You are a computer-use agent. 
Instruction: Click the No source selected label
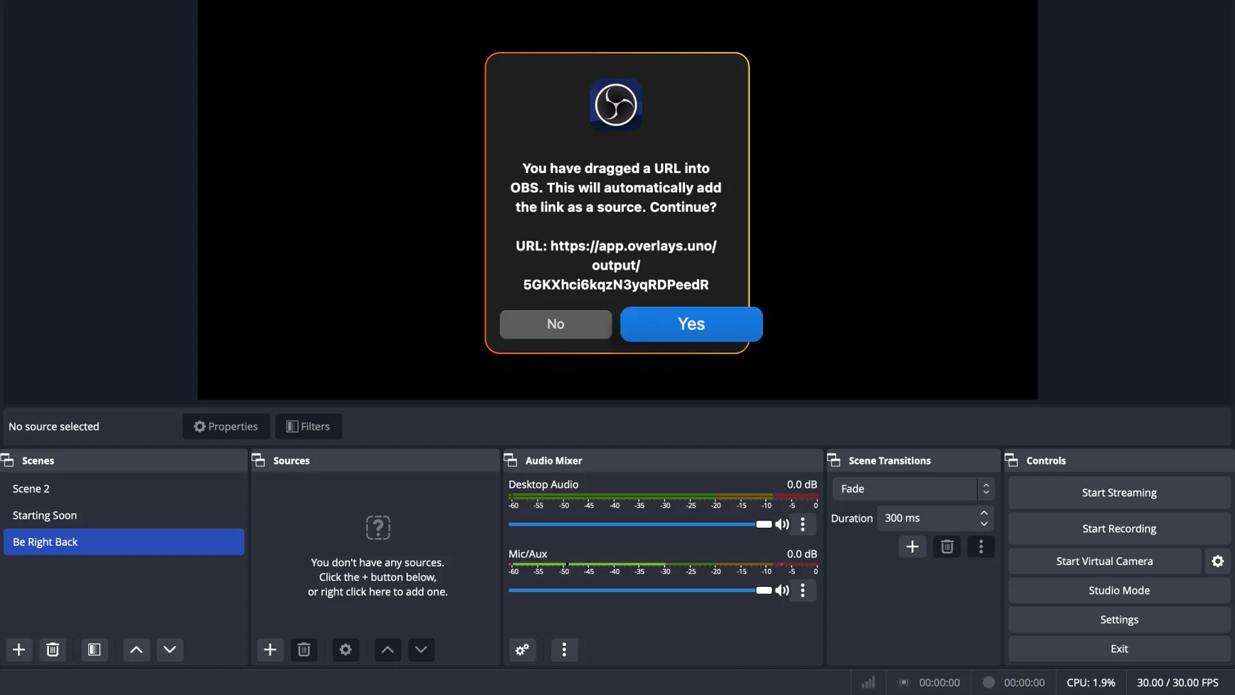point(54,426)
